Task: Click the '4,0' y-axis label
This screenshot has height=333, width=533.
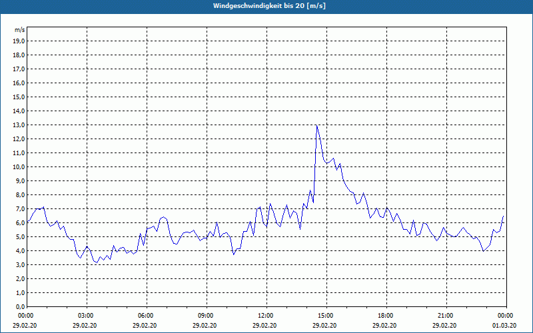Action: (x=21, y=251)
